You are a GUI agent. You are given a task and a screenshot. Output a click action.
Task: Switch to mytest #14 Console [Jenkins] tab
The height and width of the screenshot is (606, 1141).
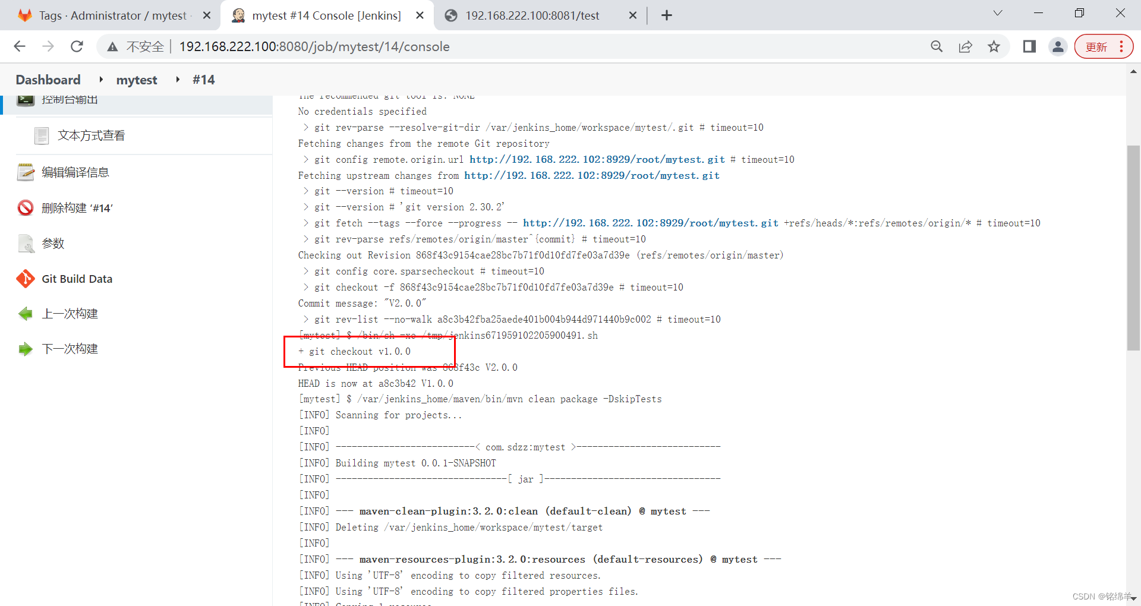pyautogui.click(x=326, y=15)
